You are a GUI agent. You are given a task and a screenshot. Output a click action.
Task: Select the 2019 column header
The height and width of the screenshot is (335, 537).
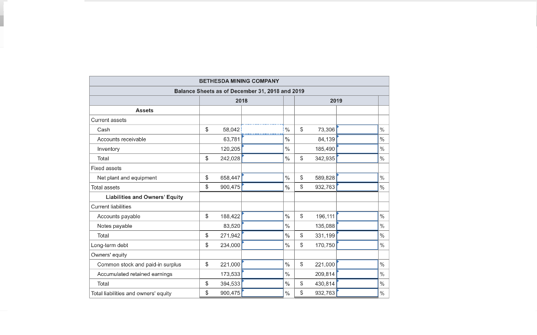(336, 100)
